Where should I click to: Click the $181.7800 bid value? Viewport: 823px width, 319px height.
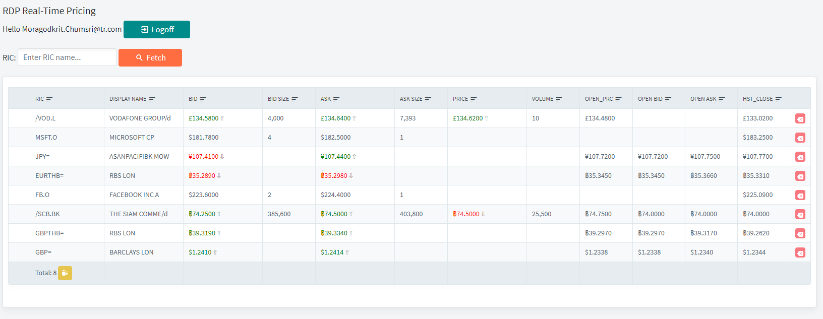(204, 138)
